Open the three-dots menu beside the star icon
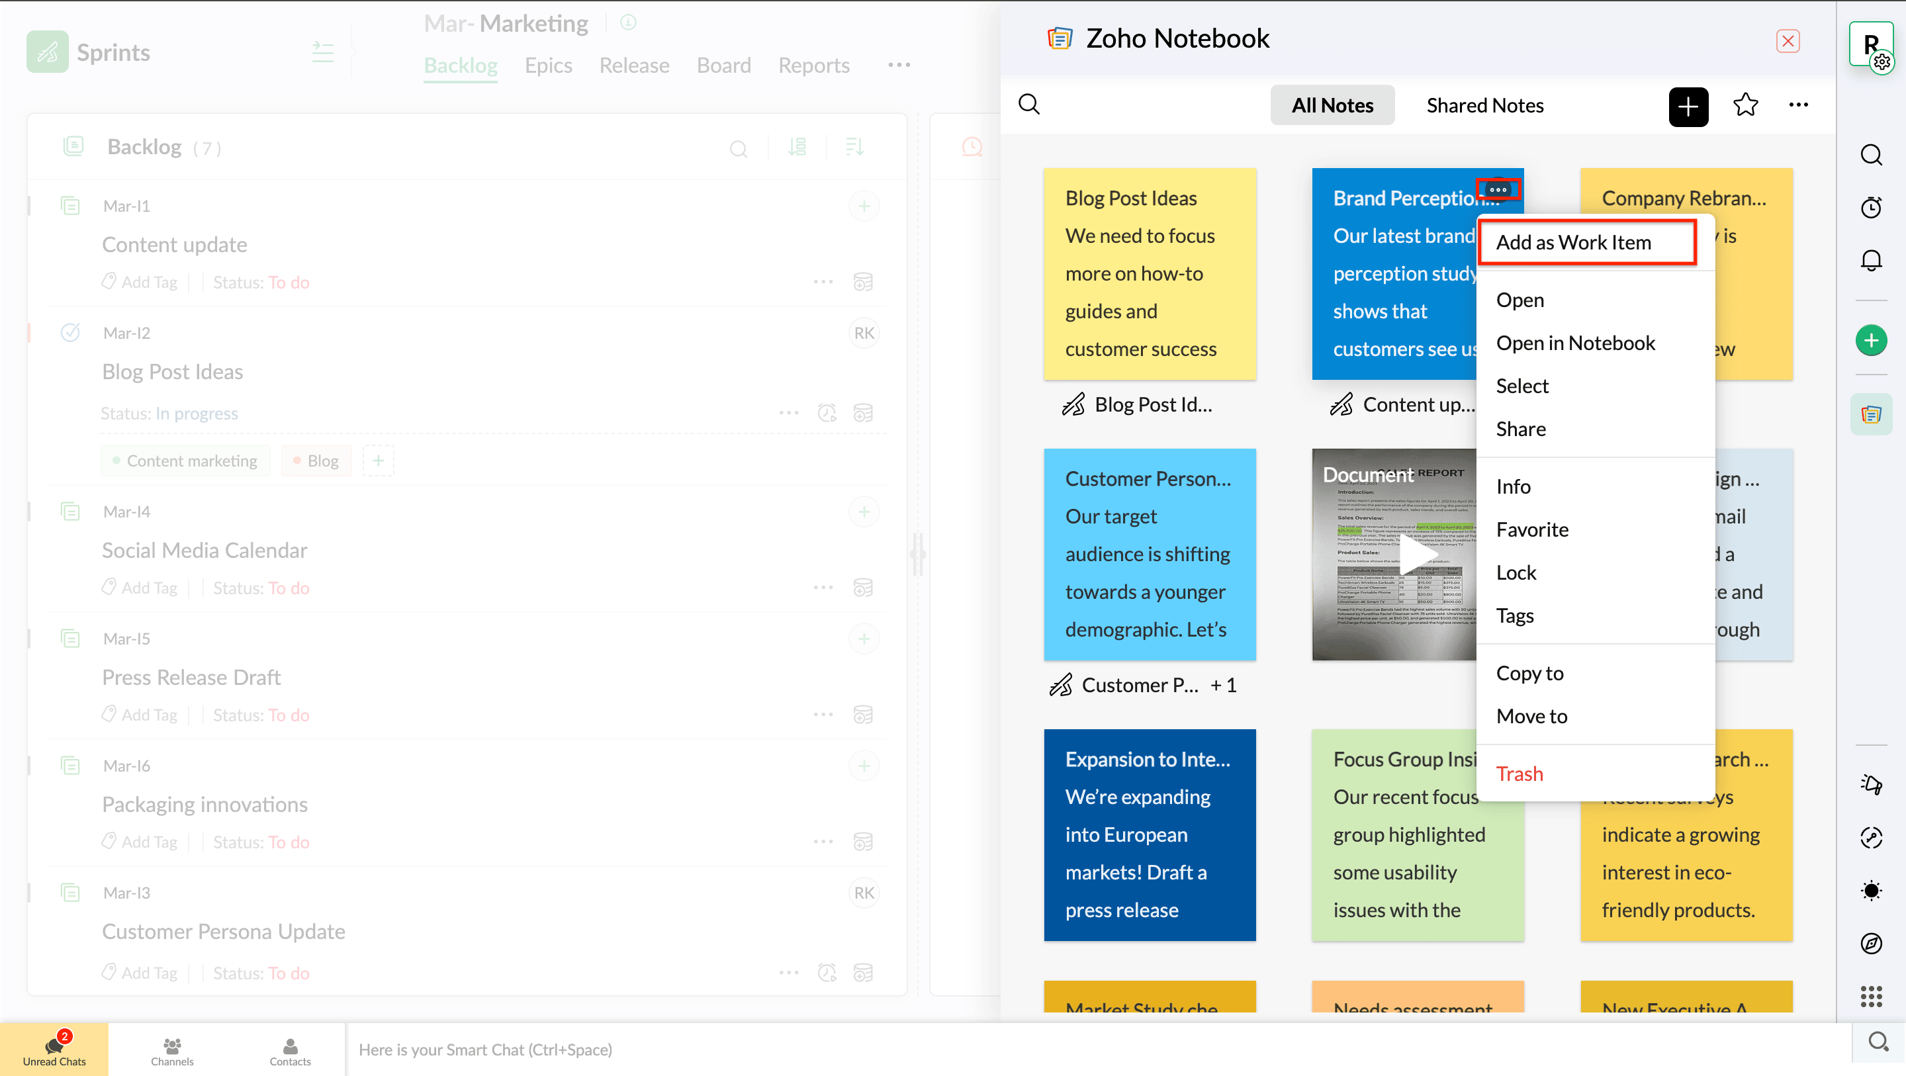The image size is (1906, 1076). pyautogui.click(x=1798, y=105)
